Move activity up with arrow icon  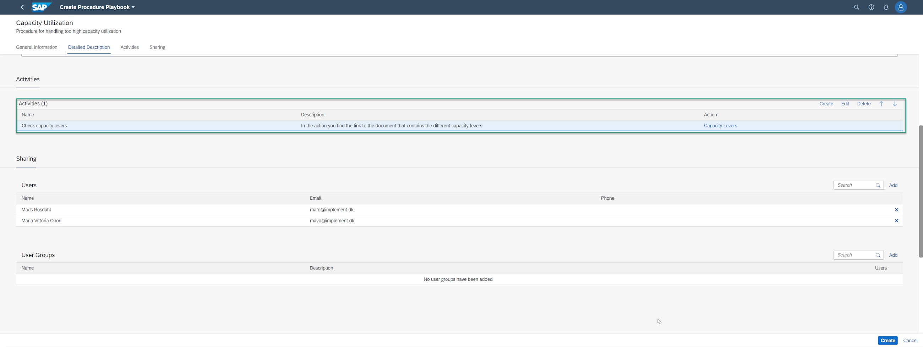tap(881, 104)
